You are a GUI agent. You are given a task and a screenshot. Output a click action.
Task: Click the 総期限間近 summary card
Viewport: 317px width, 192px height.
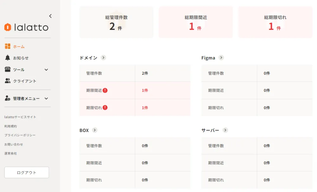coord(196,22)
